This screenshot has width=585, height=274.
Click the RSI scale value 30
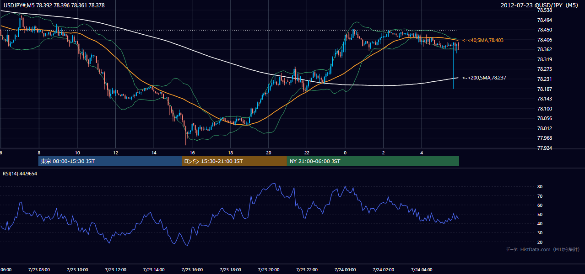point(540,233)
